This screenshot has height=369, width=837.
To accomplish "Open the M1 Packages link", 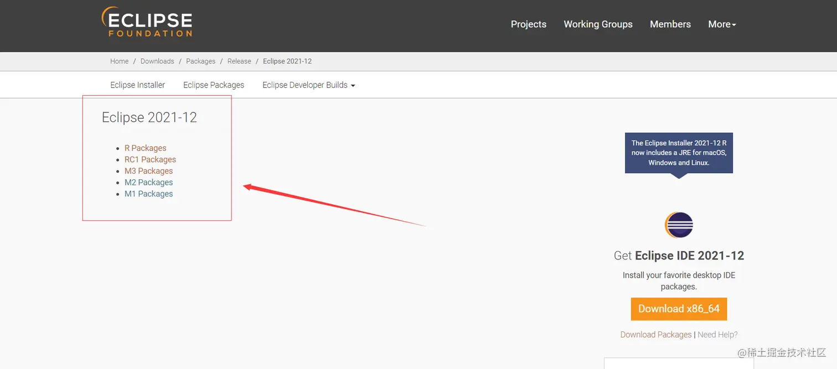I will pyautogui.click(x=149, y=194).
